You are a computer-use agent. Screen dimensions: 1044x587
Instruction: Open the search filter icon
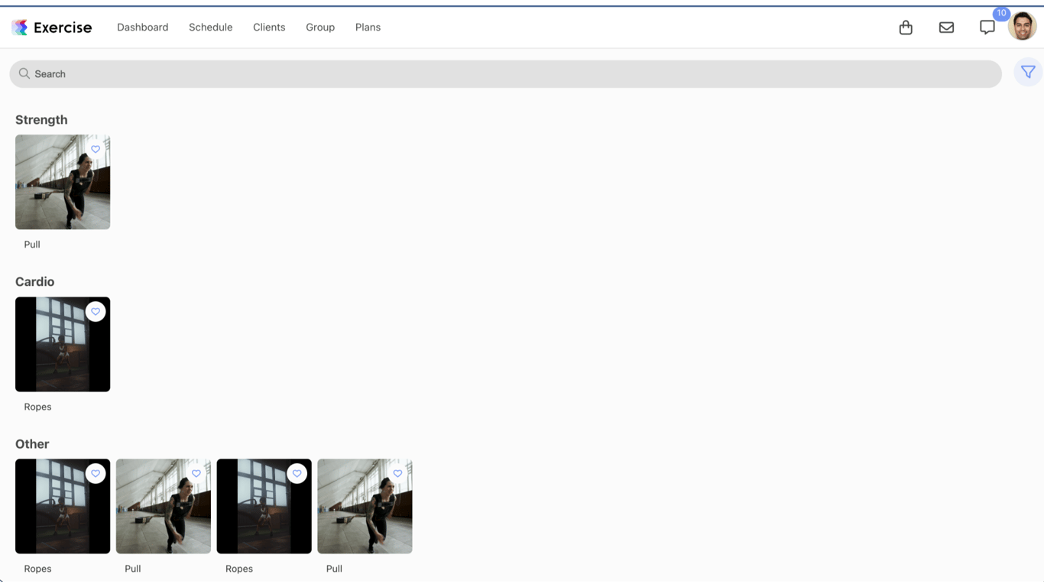pyautogui.click(x=1028, y=71)
